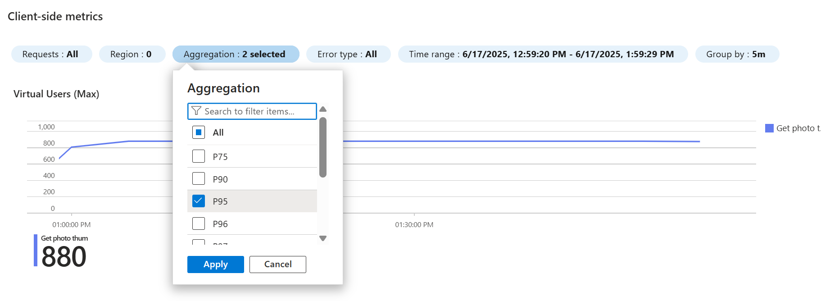Uncheck the P95 aggregation checkbox
Screen dimensions: 821x301
pos(199,201)
